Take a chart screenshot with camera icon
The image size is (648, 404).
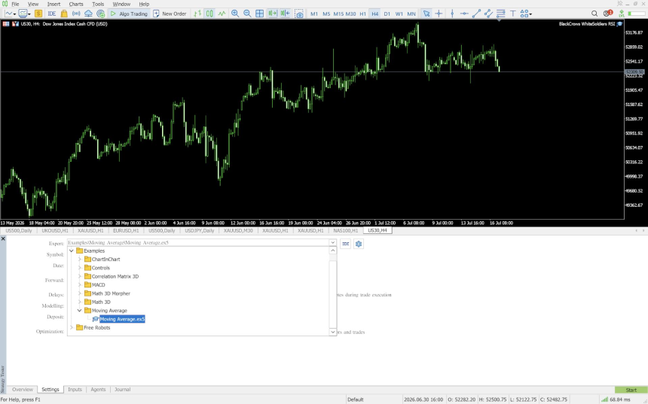coord(299,14)
